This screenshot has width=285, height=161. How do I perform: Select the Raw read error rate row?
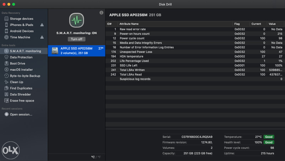tap(195, 29)
